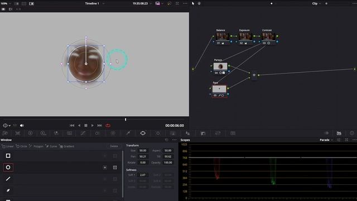The image size is (357, 201).
Task: Open the Camera Raw palette icon
Action: 5,133
